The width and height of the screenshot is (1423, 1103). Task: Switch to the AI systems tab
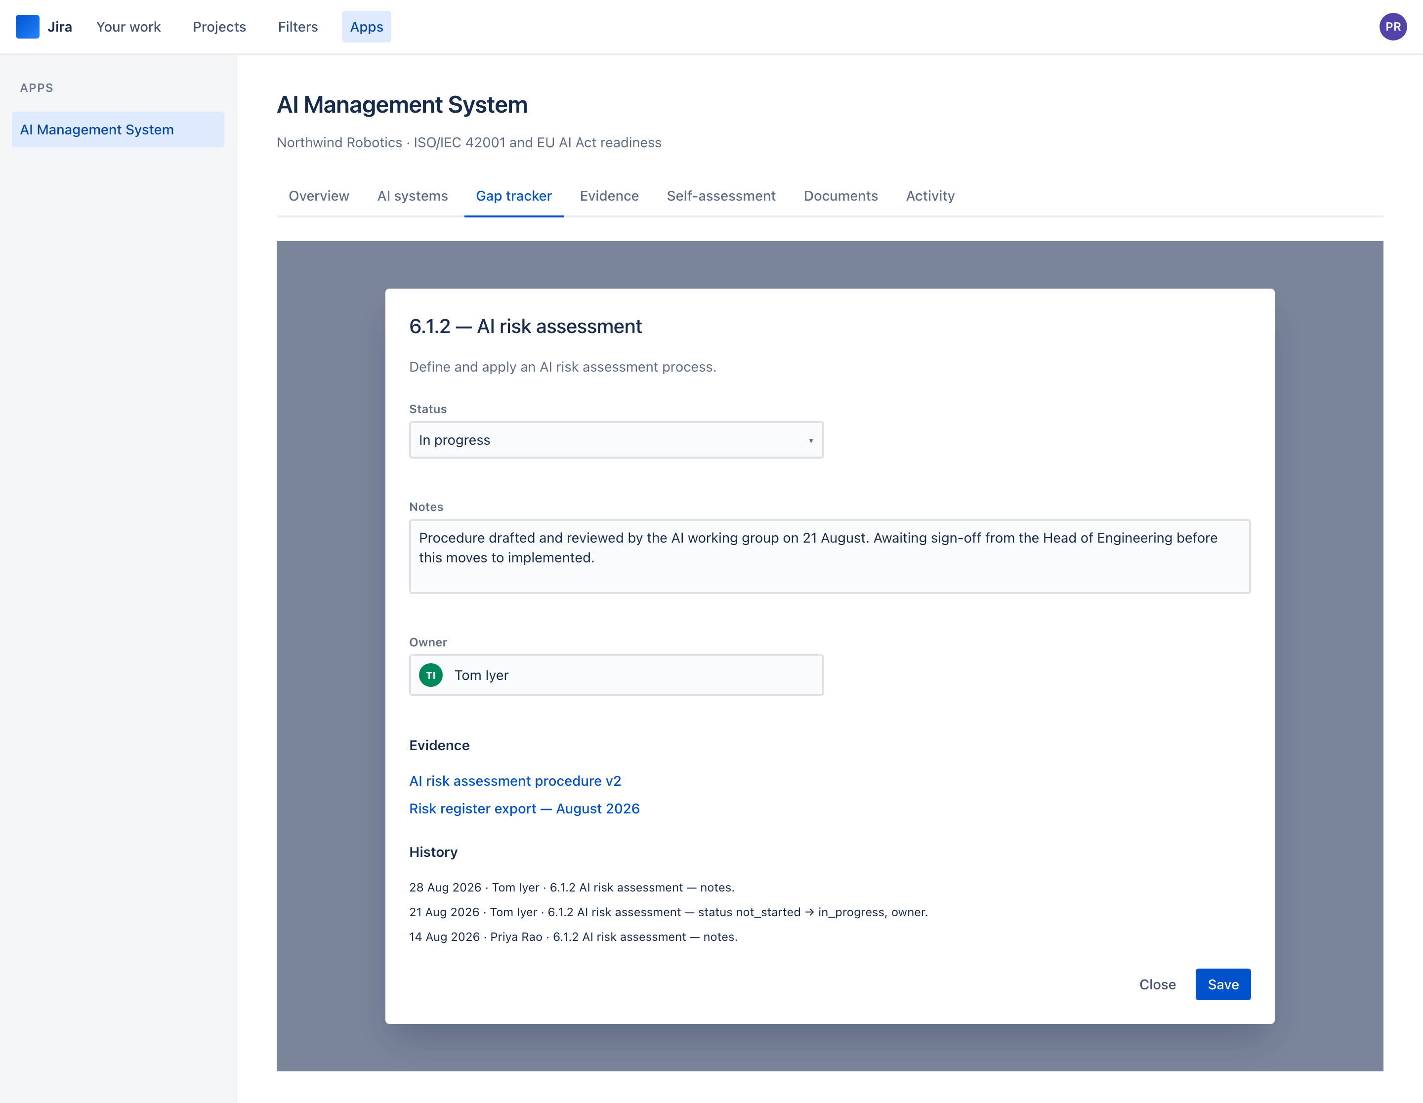413,196
